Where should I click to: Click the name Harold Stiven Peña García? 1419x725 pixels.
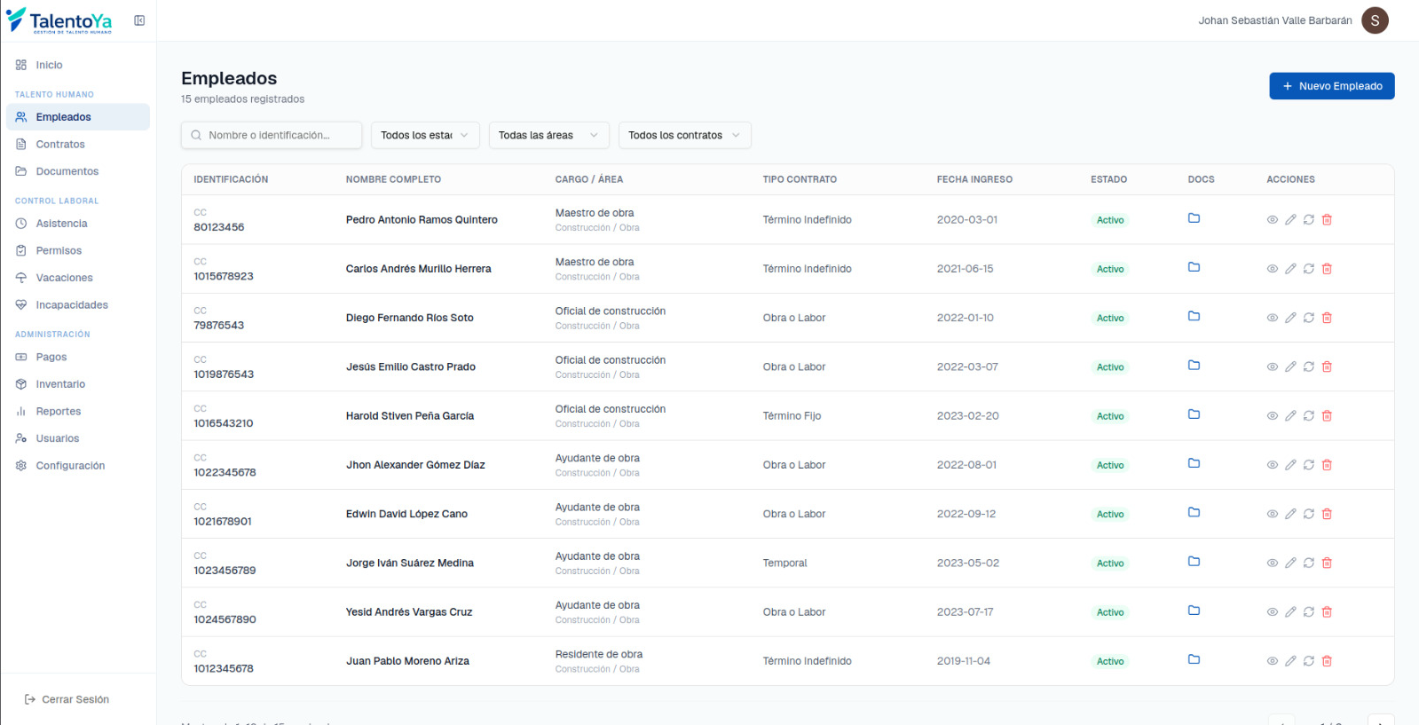410,415
